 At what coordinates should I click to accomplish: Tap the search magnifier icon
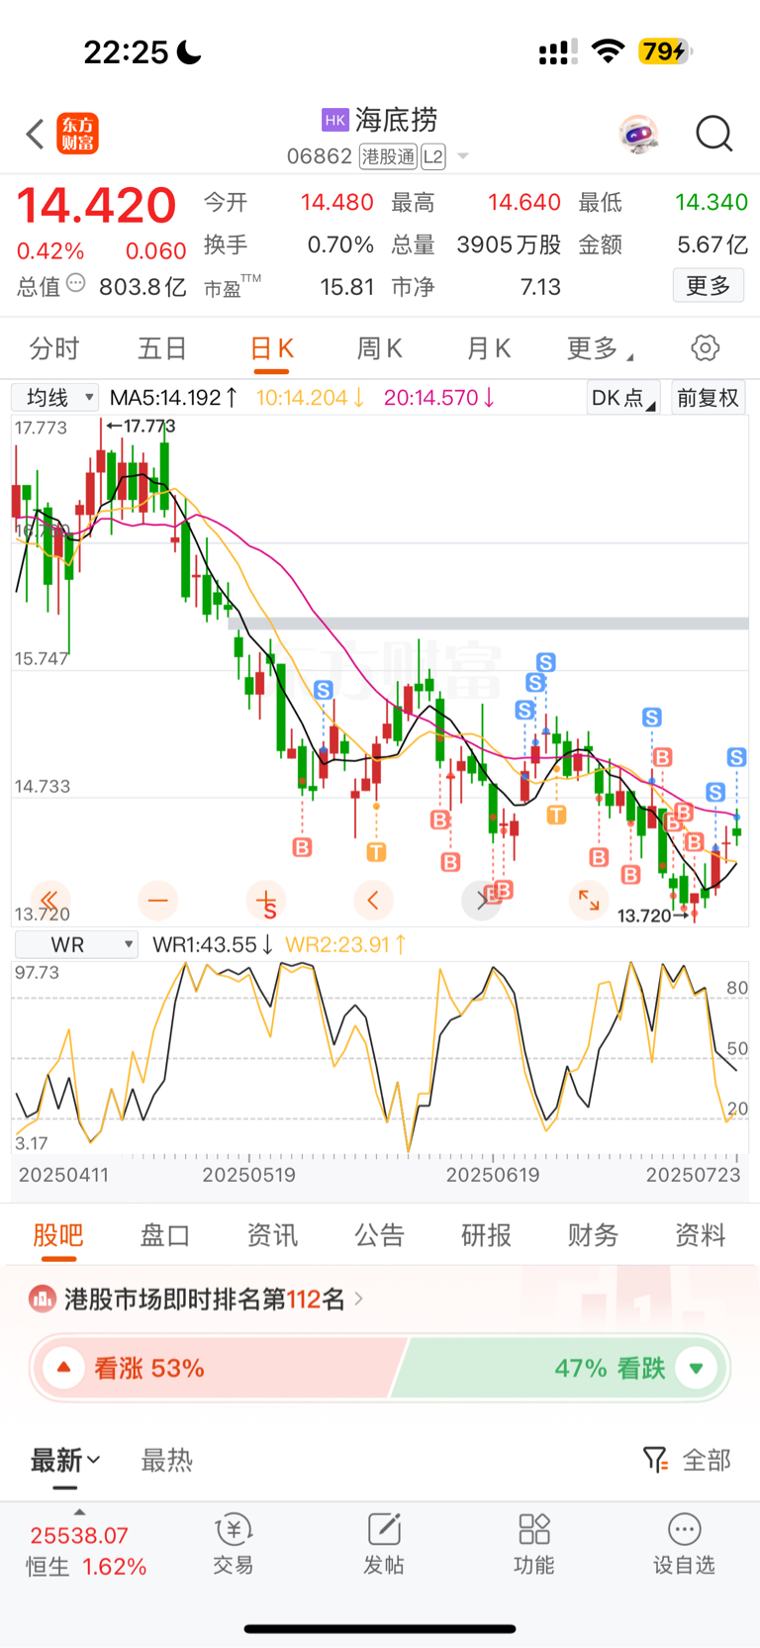point(713,134)
